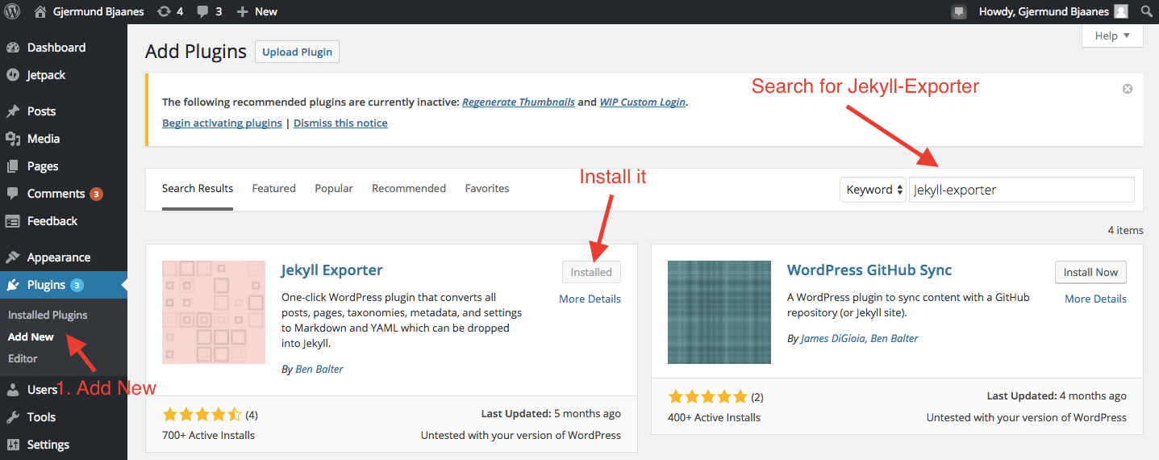Click the plugin search input field
The height and width of the screenshot is (460, 1159).
click(x=1022, y=190)
